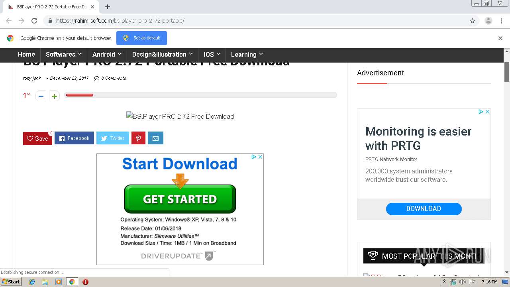The height and width of the screenshot is (287, 510).
Task: Bookmark this page with the star icon
Action: coord(473,21)
